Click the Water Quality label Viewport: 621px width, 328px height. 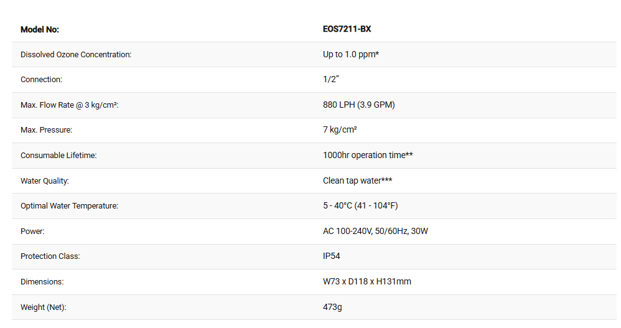point(45,181)
